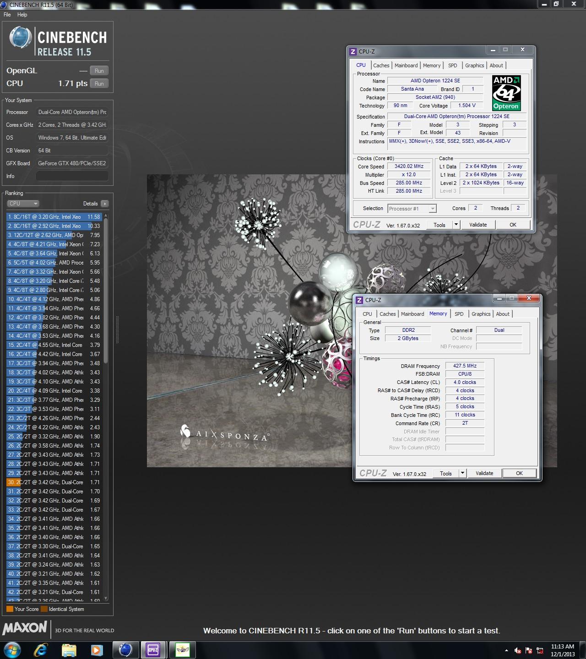Click OK in upper CPU-Z window
This screenshot has height=659, width=586.
pos(513,225)
